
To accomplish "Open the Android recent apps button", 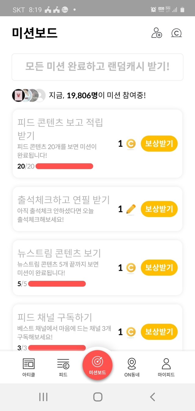I will 43,397.
